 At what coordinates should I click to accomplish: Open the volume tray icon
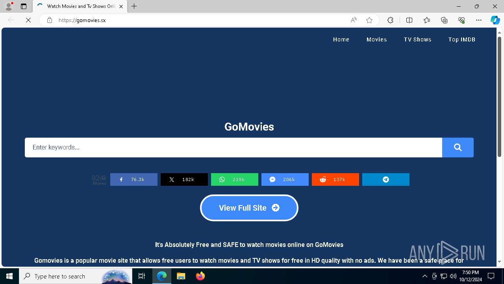[x=453, y=276]
